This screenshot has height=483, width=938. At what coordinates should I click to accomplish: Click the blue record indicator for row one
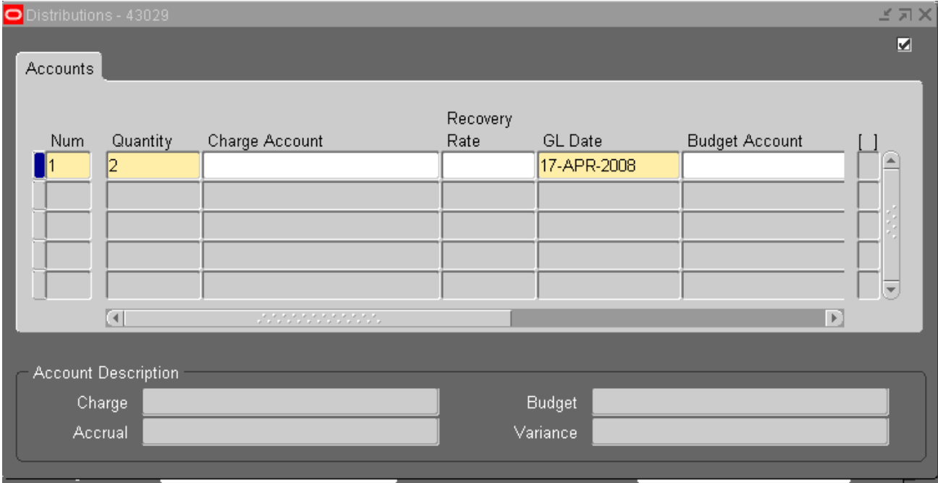coord(40,166)
